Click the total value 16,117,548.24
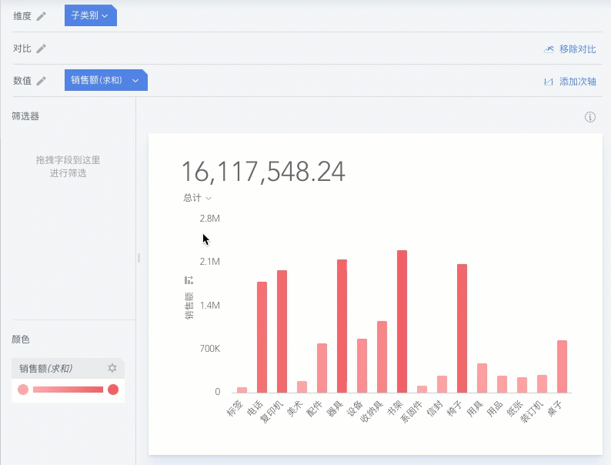This screenshot has width=611, height=465. (x=263, y=172)
